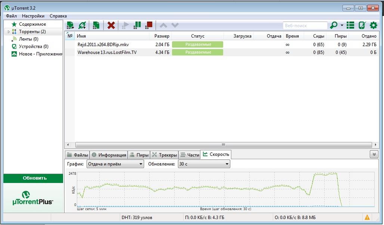The image size is (384, 225).
Task: Open the Настройки menu
Action: coord(33,16)
